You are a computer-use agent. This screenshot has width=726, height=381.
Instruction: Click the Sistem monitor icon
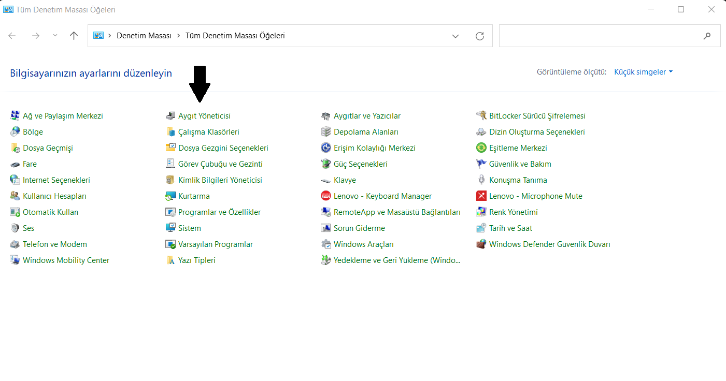click(x=170, y=228)
